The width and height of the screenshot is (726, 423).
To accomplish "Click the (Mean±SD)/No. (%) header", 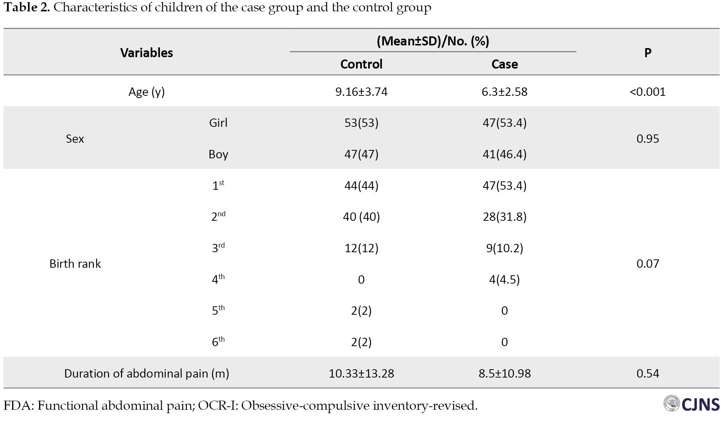I will coord(433,41).
